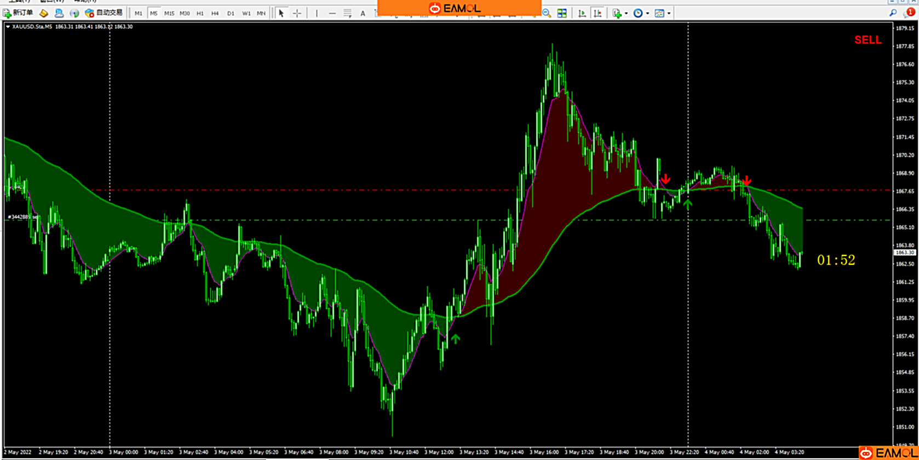Click time axis label 4 May 03:20

(x=789, y=452)
